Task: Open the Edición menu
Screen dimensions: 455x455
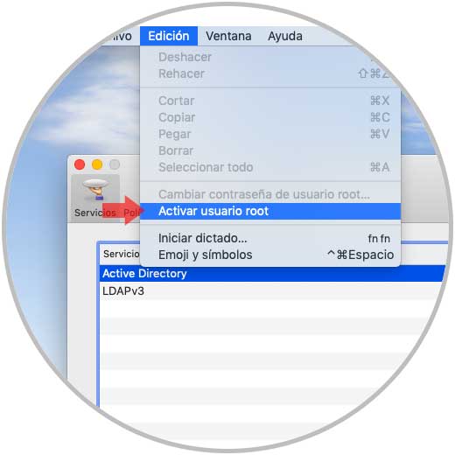Action: (169, 36)
